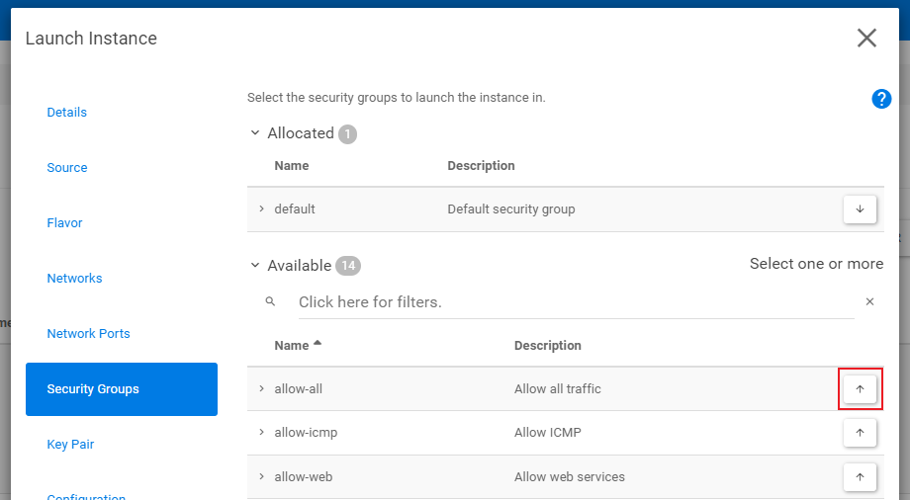This screenshot has width=910, height=500.
Task: Click 'Default security group' description
Action: pyautogui.click(x=510, y=209)
